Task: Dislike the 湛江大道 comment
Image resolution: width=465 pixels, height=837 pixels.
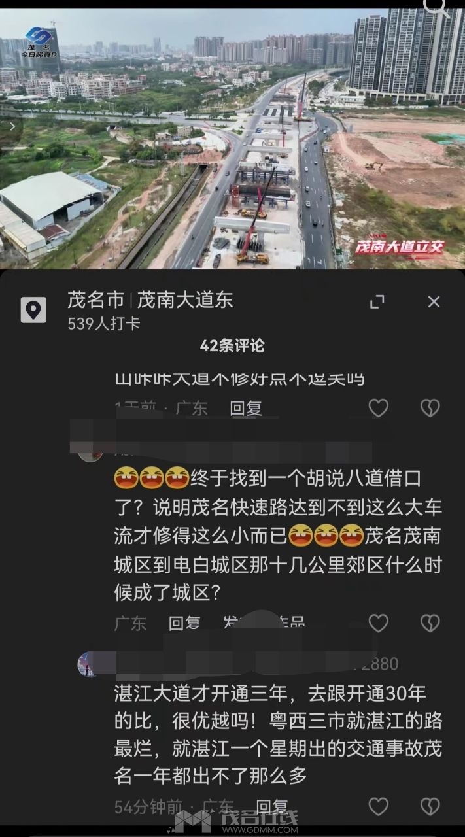Action: pyautogui.click(x=430, y=807)
